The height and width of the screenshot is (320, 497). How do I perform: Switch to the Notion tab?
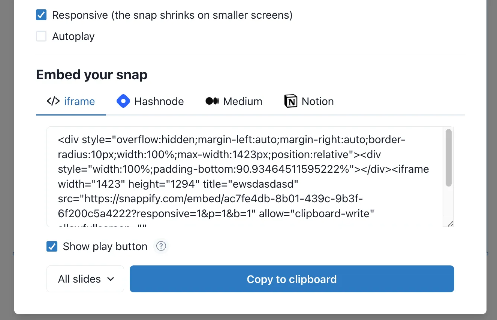click(x=309, y=101)
